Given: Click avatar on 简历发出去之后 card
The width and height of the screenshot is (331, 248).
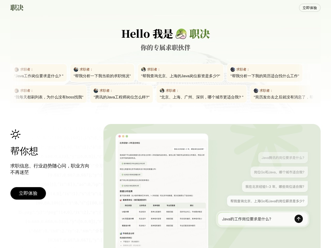Looking at the screenshot, I should click(256, 91).
